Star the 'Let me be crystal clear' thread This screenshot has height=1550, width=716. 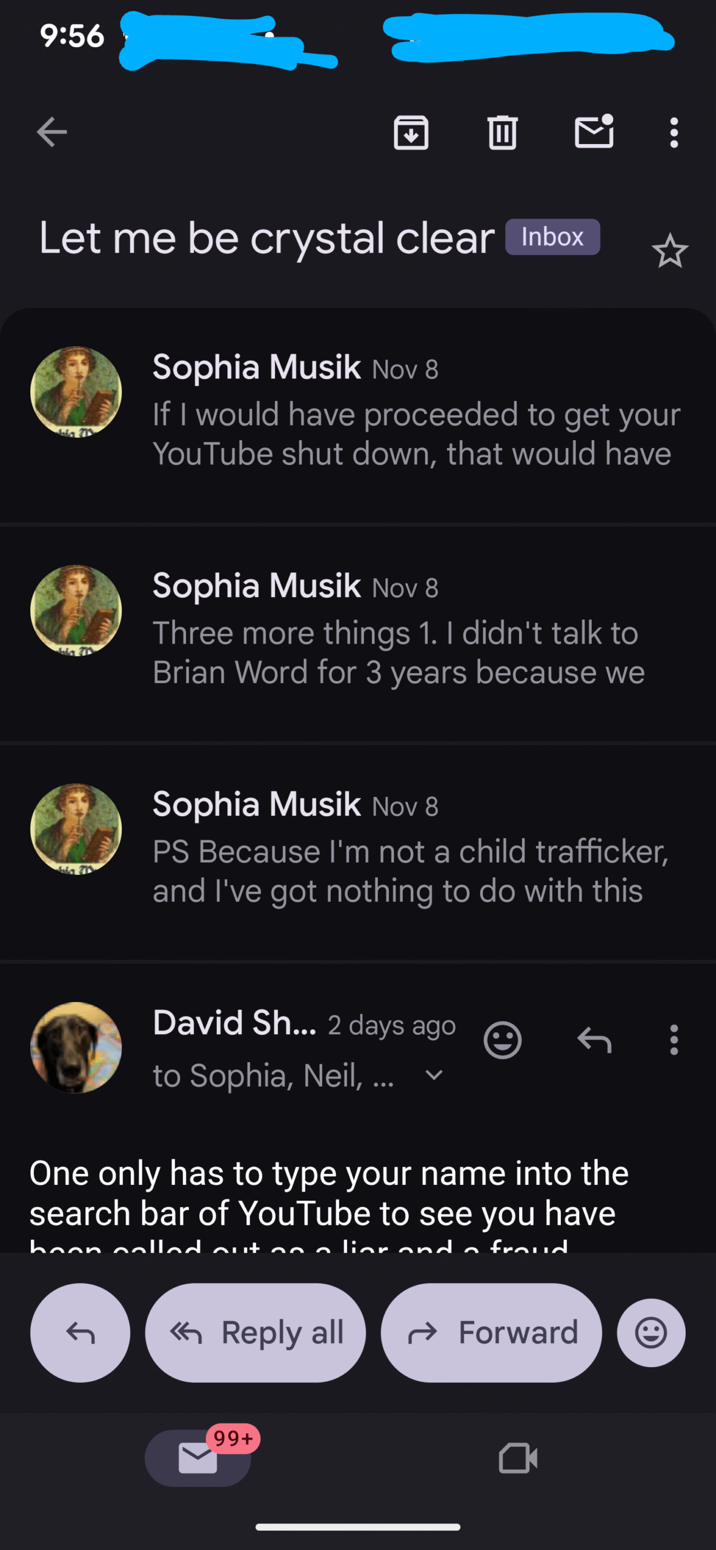pos(670,251)
